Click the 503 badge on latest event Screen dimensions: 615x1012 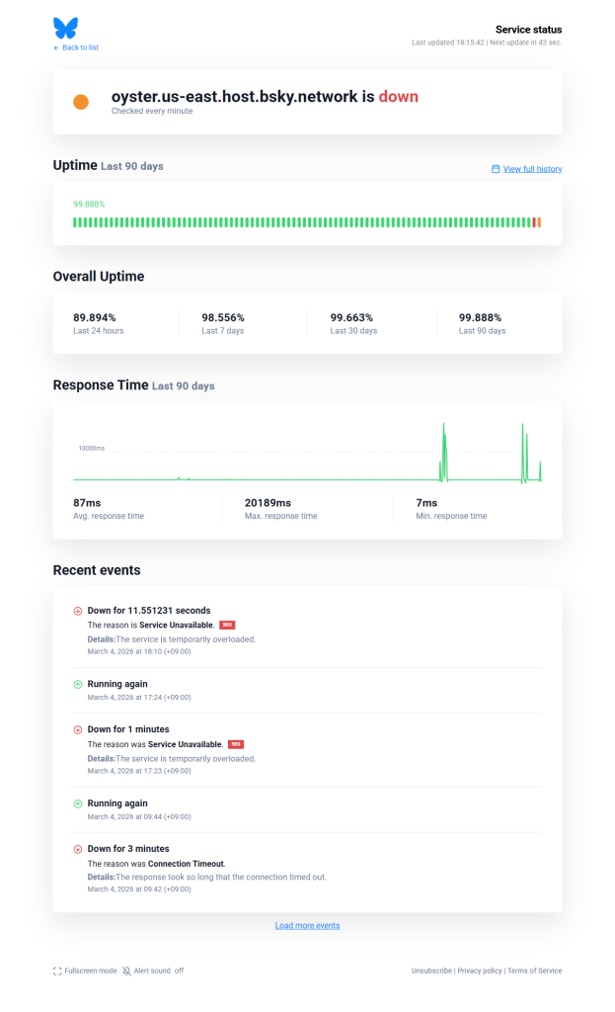coord(227,625)
